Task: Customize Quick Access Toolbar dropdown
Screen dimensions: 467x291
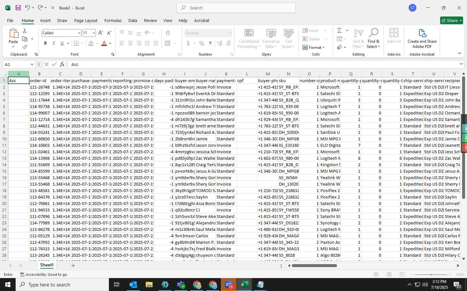Action: (53, 8)
